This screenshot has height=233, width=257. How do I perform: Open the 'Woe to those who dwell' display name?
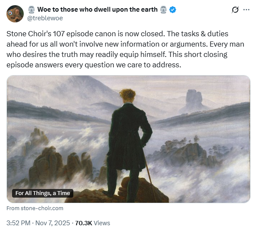[97, 9]
